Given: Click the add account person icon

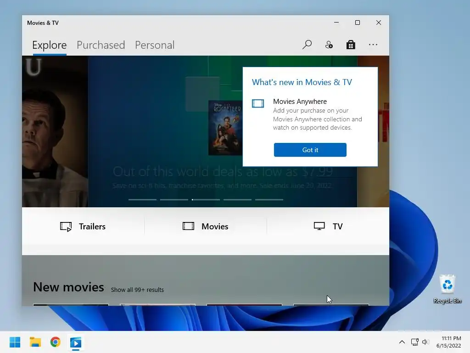Looking at the screenshot, I should click(329, 45).
